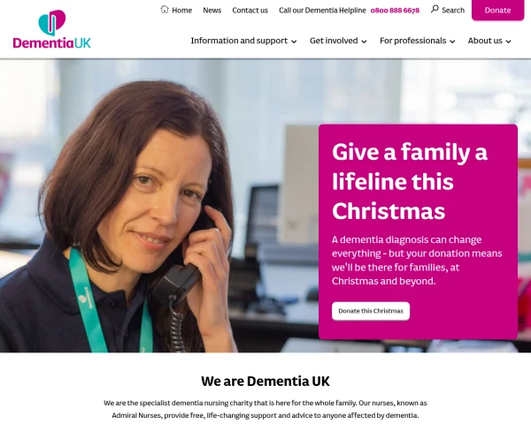531x424 pixels.
Task: Click the Search text in header
Action: click(x=453, y=11)
